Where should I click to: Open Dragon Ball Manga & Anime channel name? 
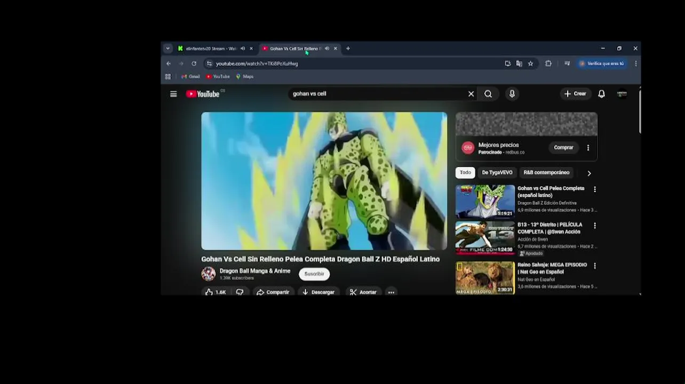click(x=255, y=271)
